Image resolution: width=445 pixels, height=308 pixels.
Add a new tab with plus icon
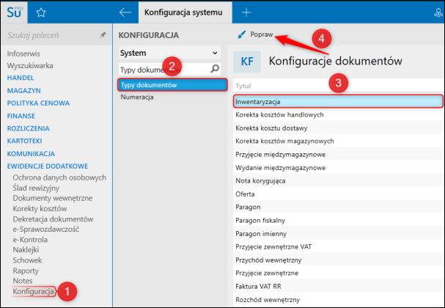[x=246, y=12]
